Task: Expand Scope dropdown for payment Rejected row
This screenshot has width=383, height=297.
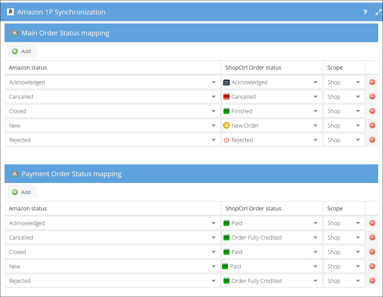Action: tap(344, 281)
